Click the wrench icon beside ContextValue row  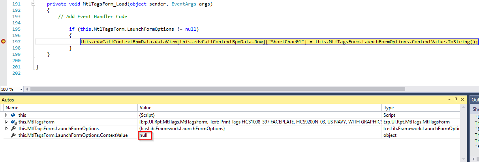coord(13,135)
